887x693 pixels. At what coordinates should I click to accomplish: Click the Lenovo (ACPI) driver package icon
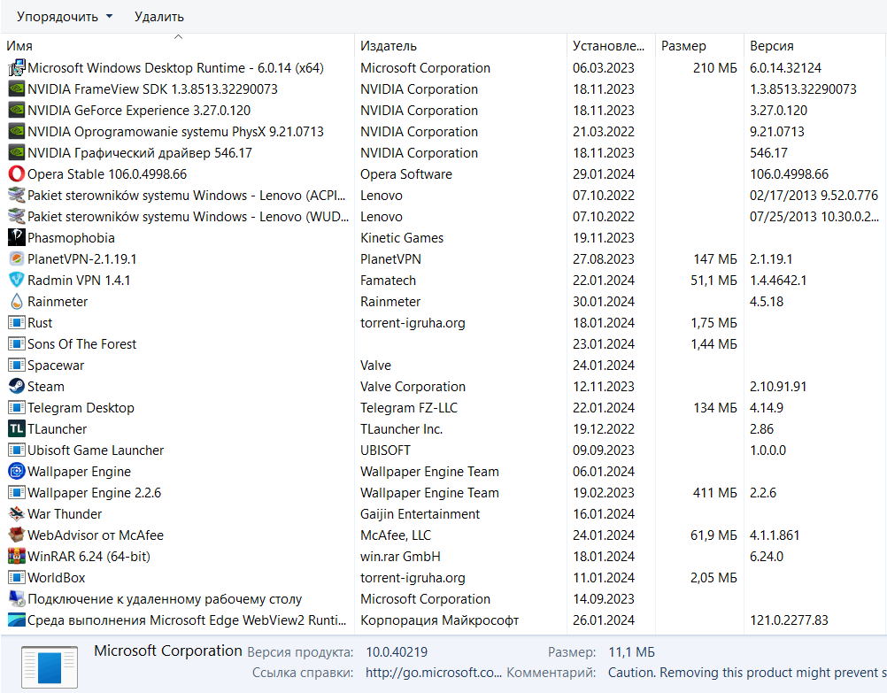click(x=17, y=196)
